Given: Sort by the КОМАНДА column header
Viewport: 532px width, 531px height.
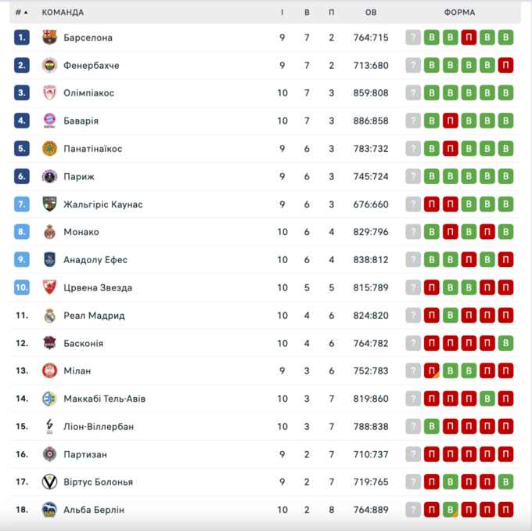Looking at the screenshot, I should pos(63,13).
